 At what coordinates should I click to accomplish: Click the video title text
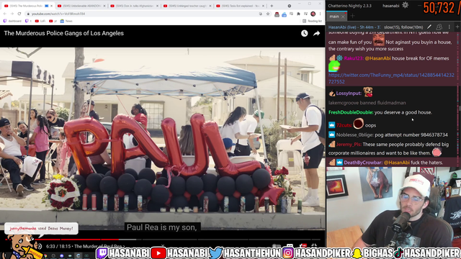click(64, 33)
